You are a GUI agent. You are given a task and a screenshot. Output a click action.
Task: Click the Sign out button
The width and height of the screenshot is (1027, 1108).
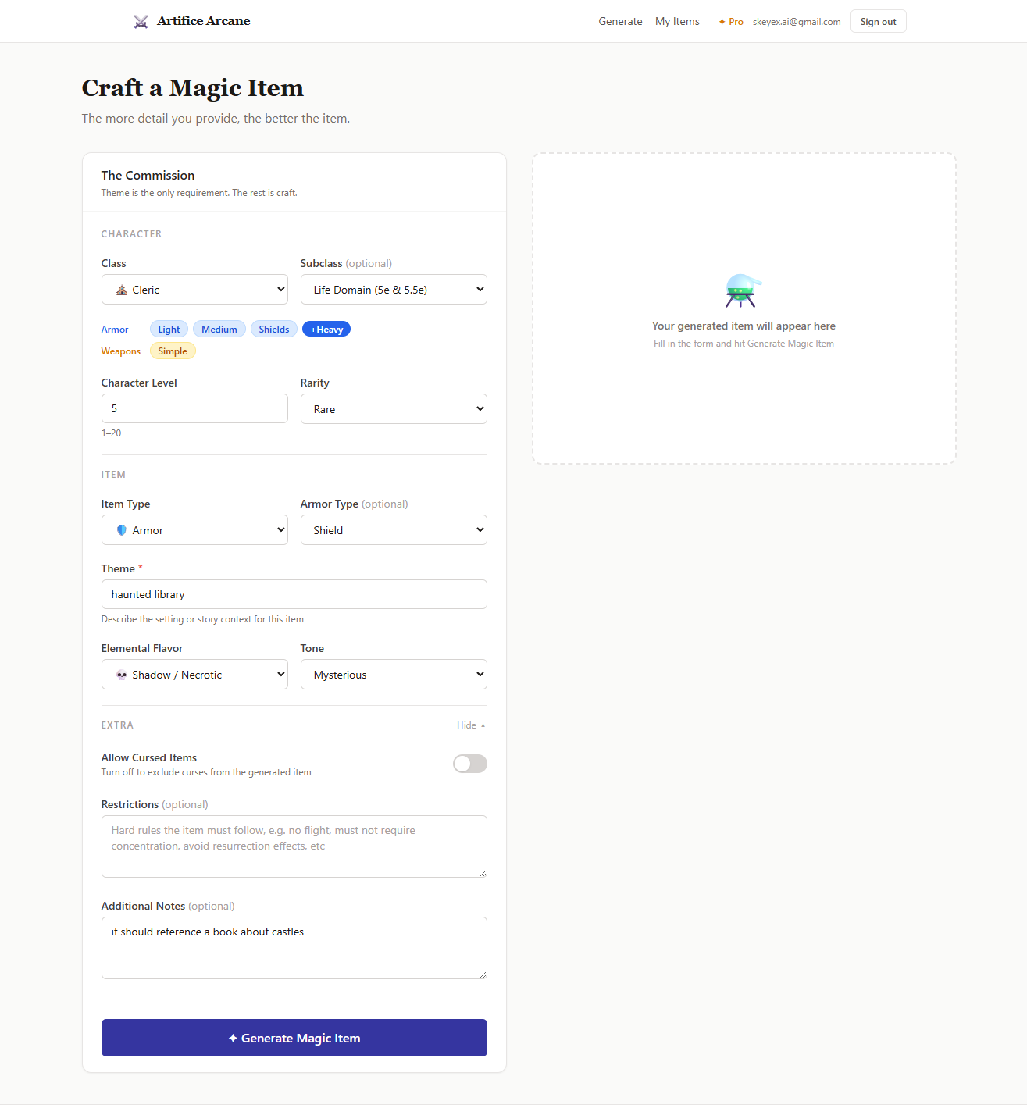click(x=878, y=22)
